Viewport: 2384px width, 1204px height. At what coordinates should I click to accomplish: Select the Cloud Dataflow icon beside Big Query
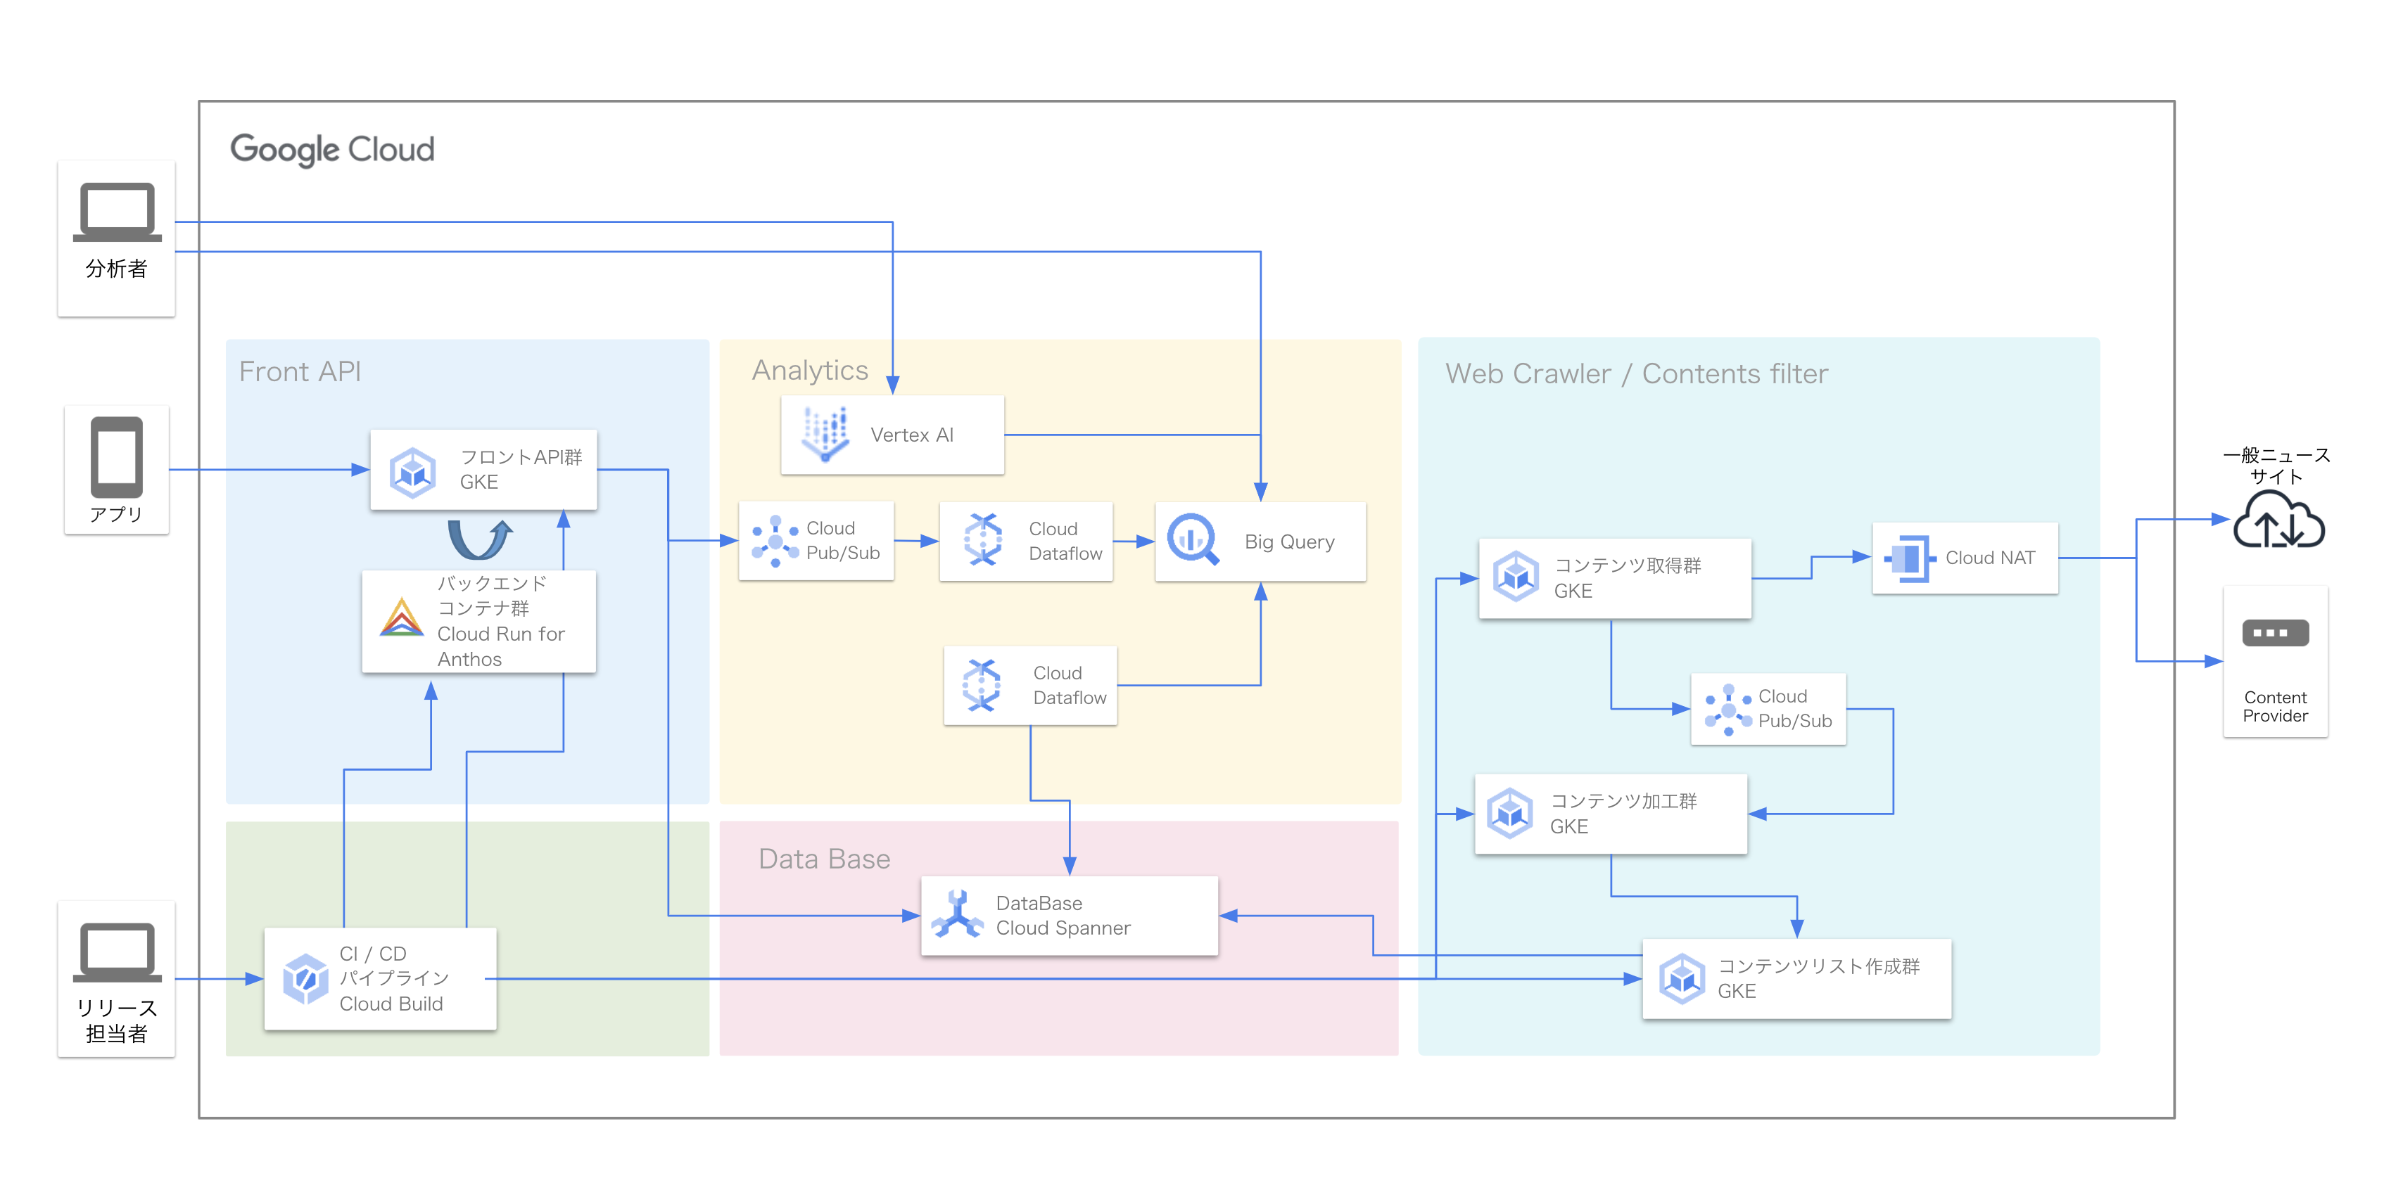pyautogui.click(x=983, y=540)
